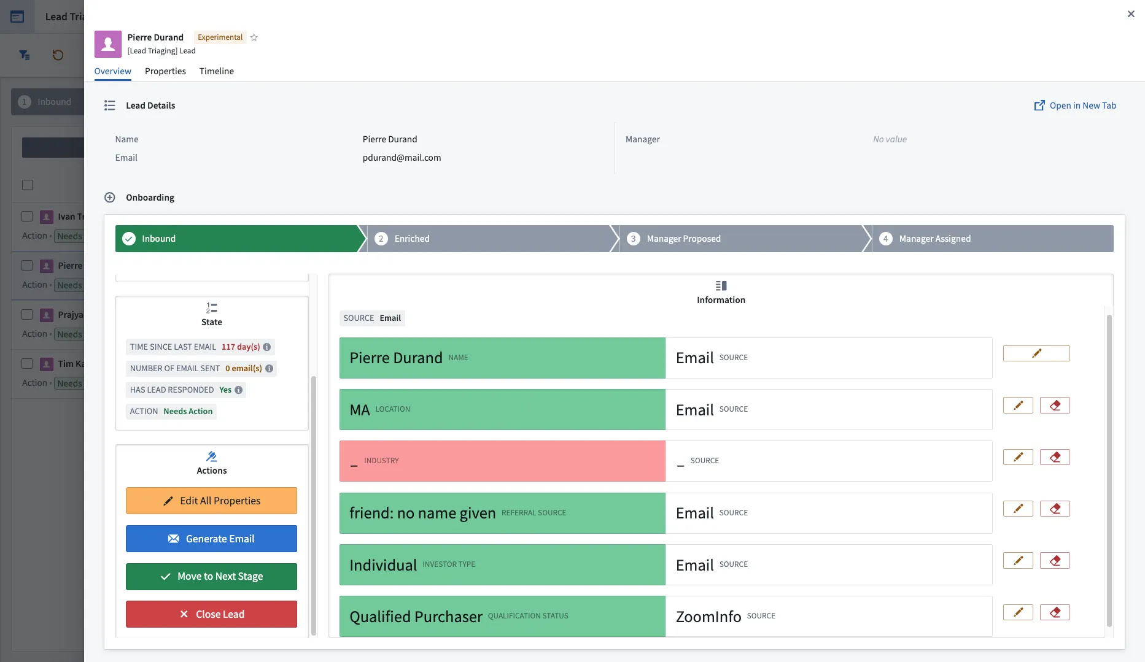Select the Inbound onboarding stage
Image resolution: width=1145 pixels, height=662 pixels.
click(241, 239)
